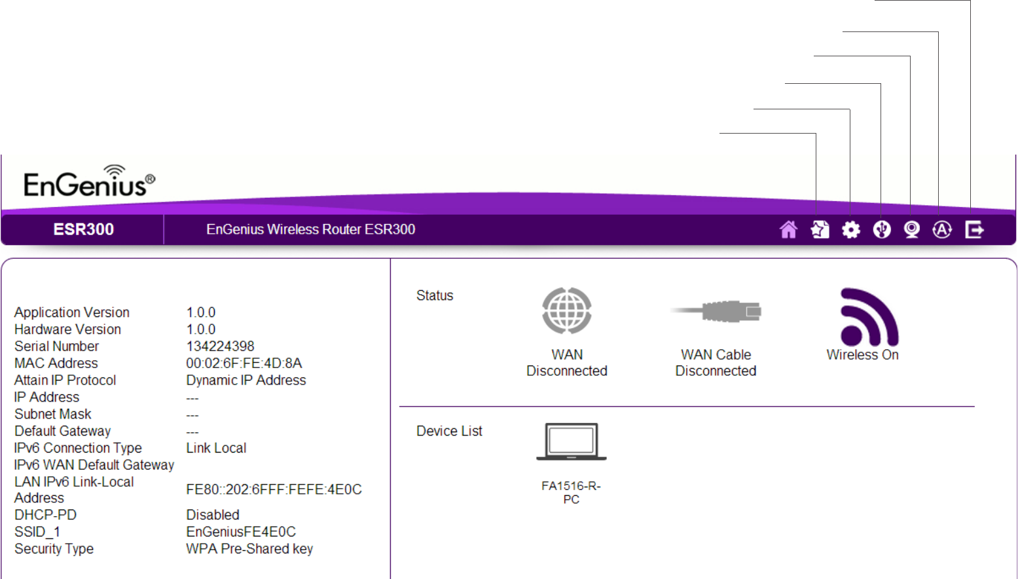This screenshot has width=1018, height=579.
Task: Click the 'Wireless On' label
Action: pyautogui.click(x=862, y=354)
